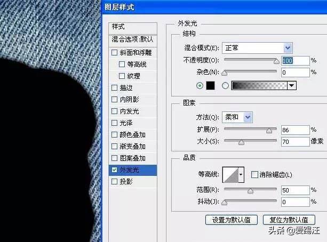Enable the 内阴影 checkbox
Image resolution: width=327 pixels, height=242 pixels.
point(114,99)
